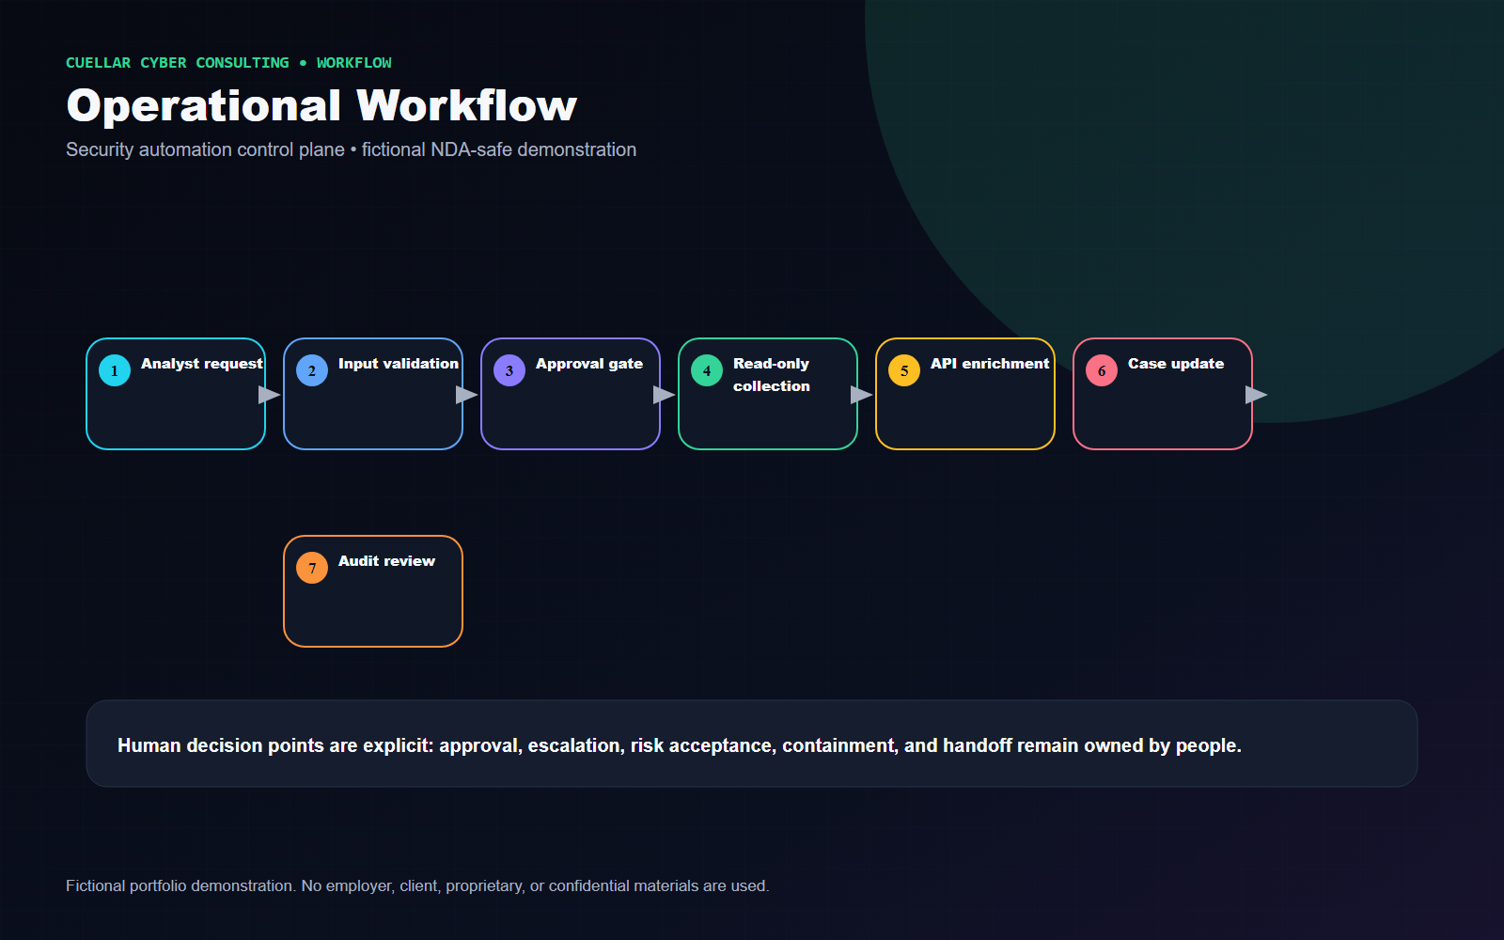Click the 'Fictional portfolio demonstration' footer note
Screen dimensions: 1504x940
click(417, 885)
